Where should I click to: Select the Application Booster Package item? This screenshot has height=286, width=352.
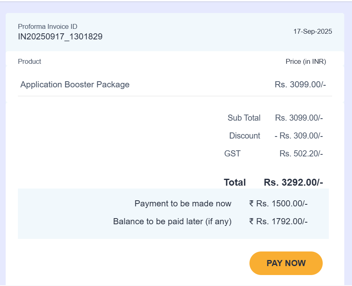click(x=75, y=84)
